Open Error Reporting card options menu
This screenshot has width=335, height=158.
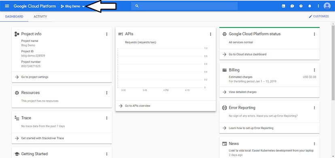pos(314,108)
